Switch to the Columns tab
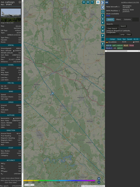Viewport: 140px width, 187px height. coord(128,20)
